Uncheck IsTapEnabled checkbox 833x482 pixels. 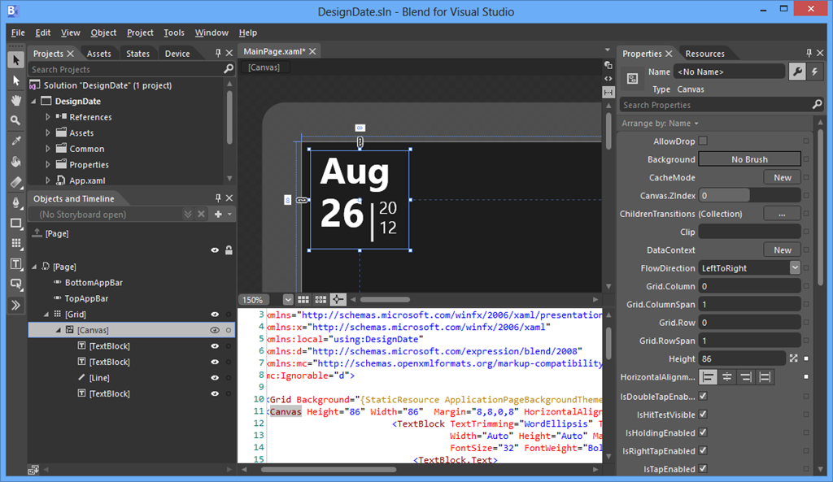703,468
